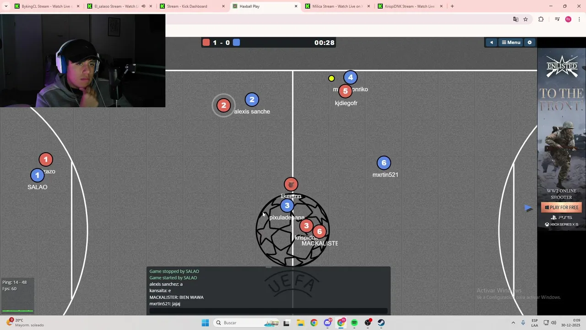The image size is (586, 330).
Task: Open Discord from the taskbar
Action: click(327, 323)
